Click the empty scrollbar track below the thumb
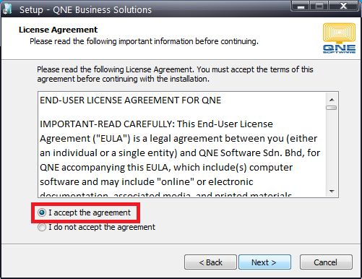 click(332, 148)
